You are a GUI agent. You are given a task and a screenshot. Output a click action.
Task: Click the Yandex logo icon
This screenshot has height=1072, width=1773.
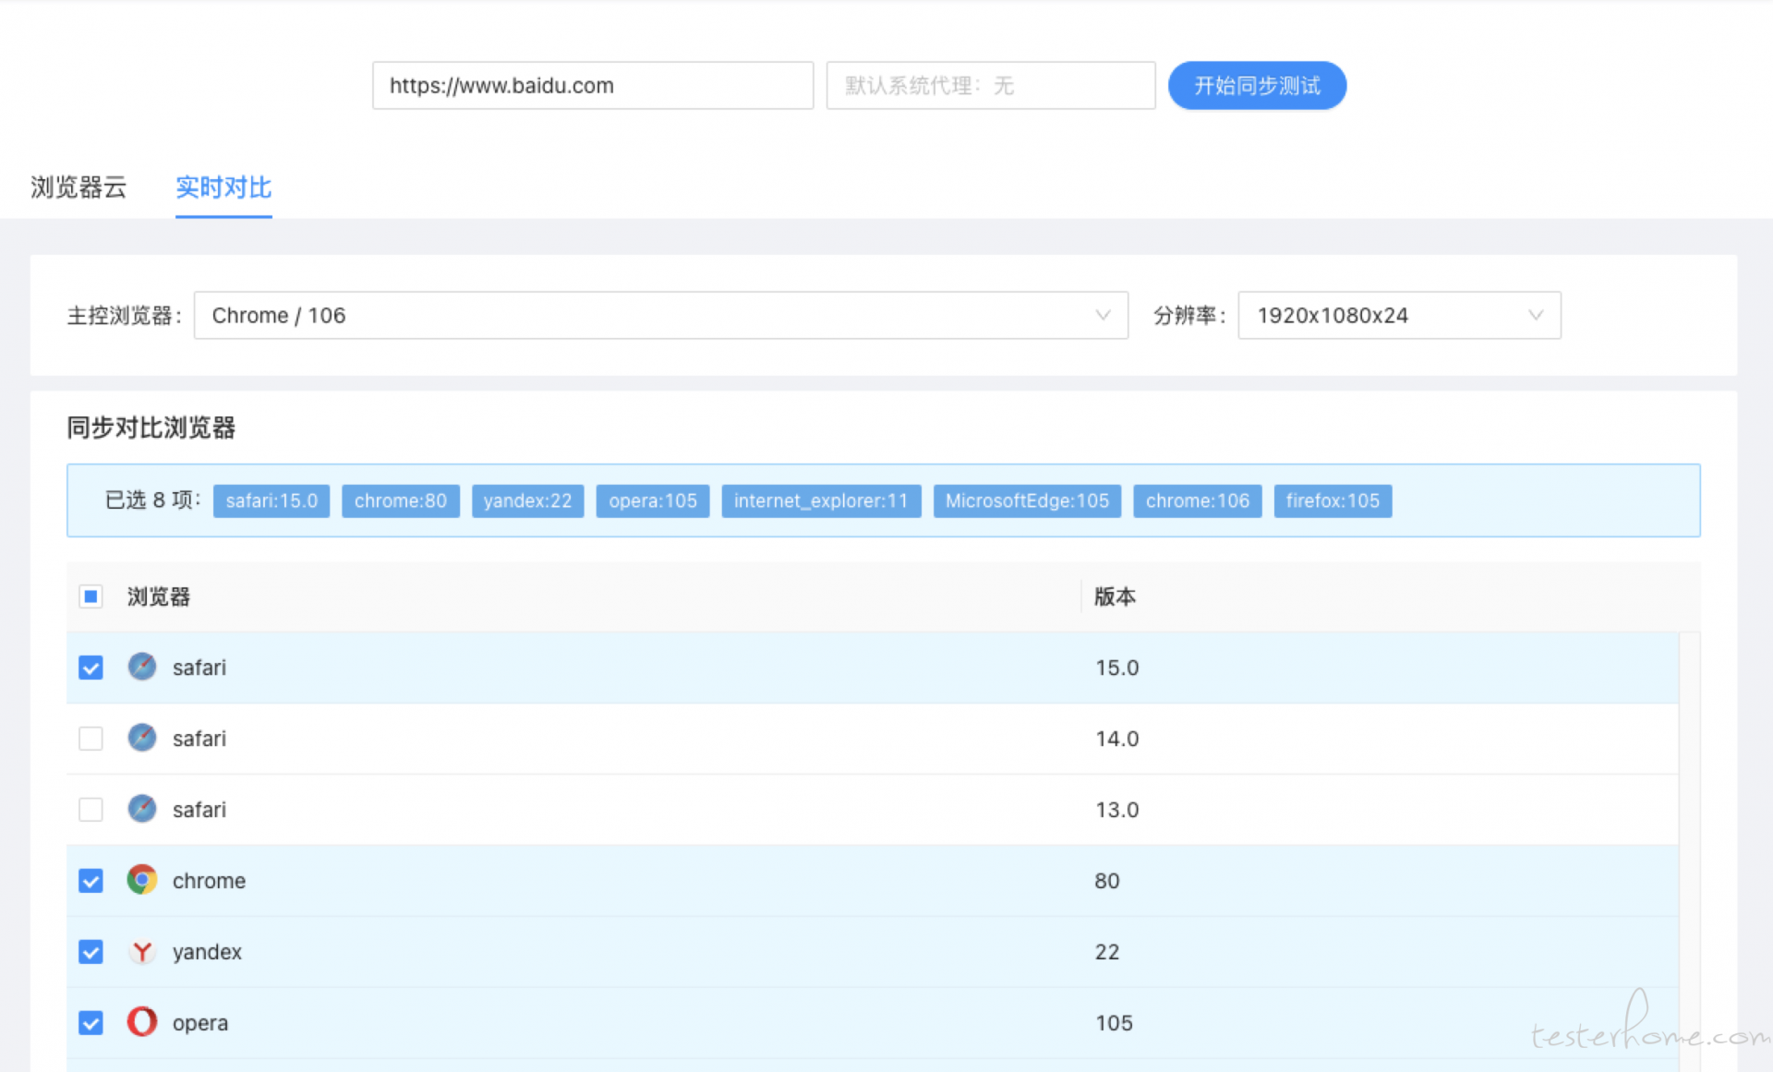pyautogui.click(x=141, y=951)
